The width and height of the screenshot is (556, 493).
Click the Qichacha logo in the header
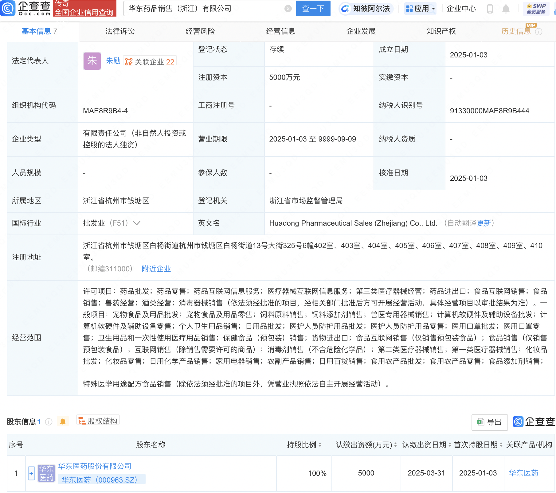(25, 8)
